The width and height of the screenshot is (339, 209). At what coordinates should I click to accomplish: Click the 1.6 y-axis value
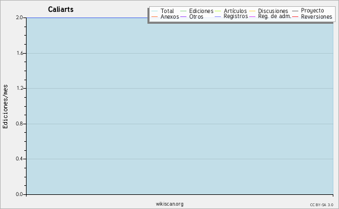20,53
